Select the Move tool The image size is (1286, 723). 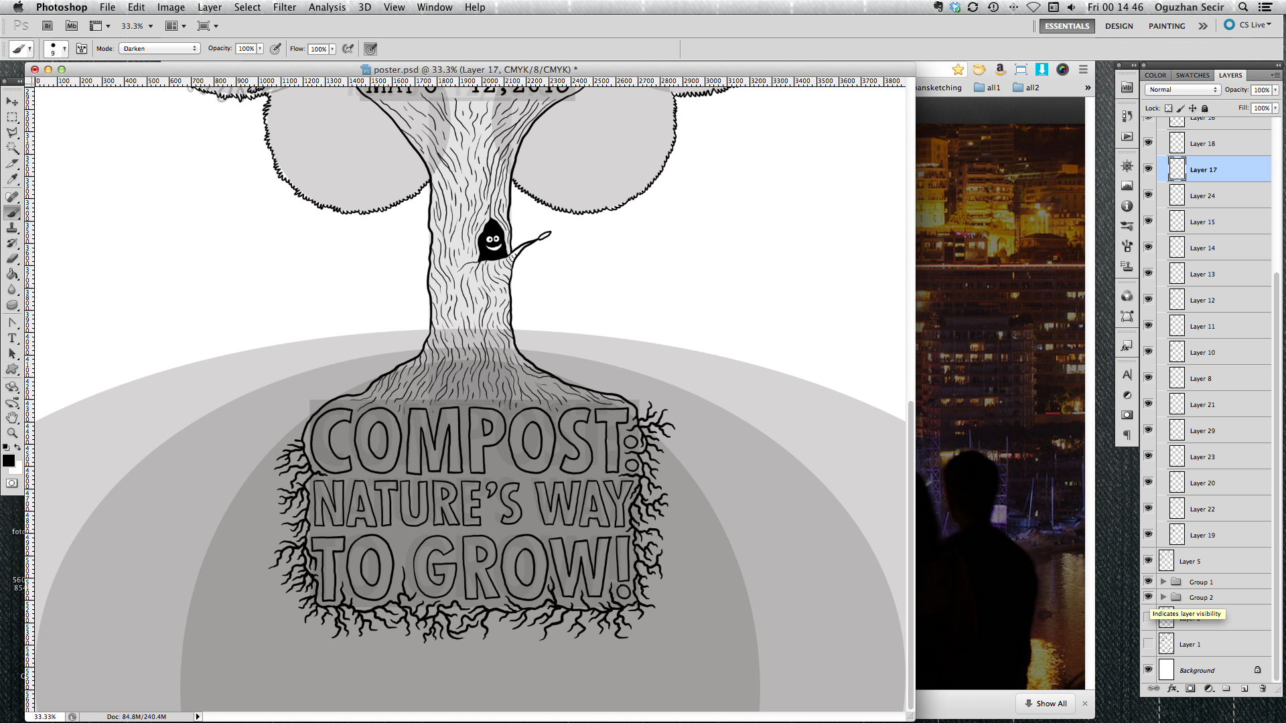12,101
